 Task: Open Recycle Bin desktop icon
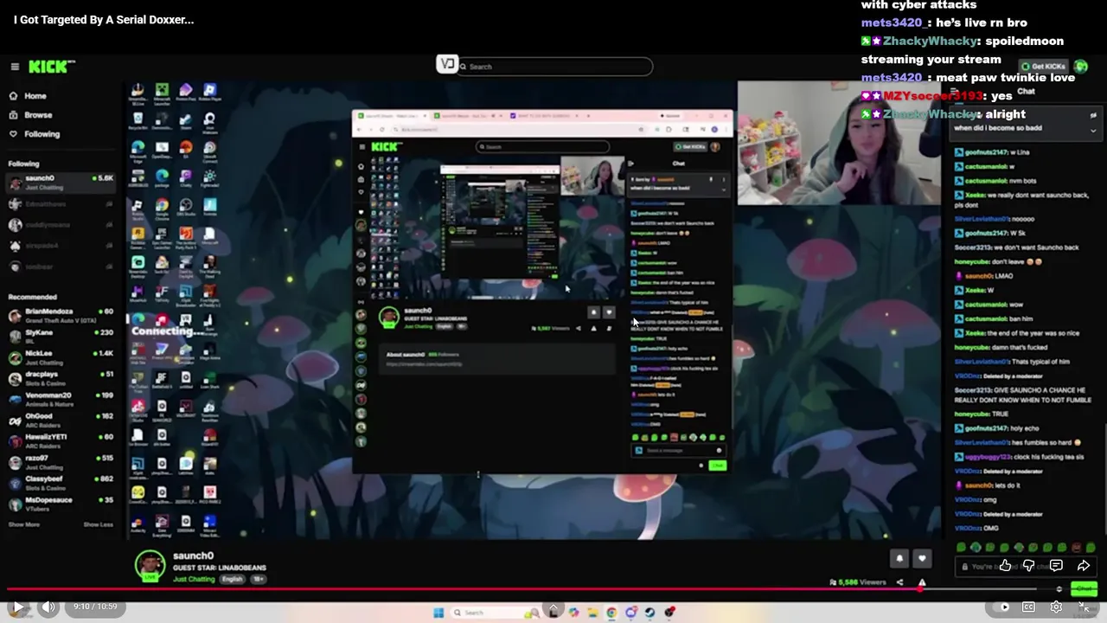pyautogui.click(x=138, y=120)
